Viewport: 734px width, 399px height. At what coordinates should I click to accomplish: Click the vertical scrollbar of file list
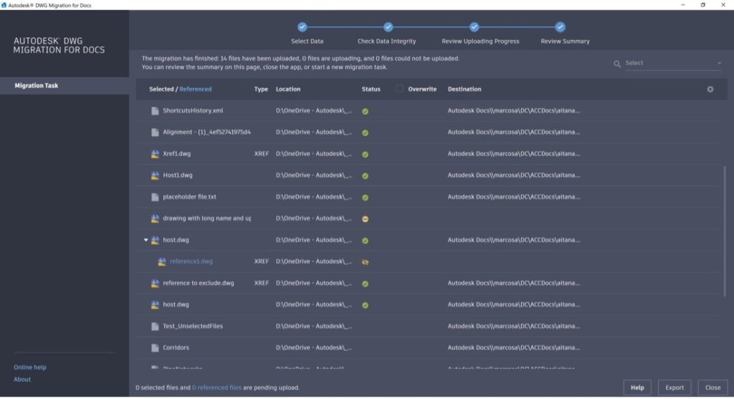[x=725, y=229]
